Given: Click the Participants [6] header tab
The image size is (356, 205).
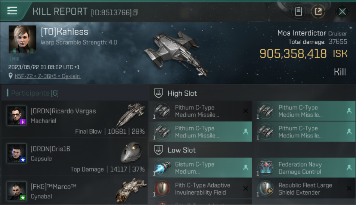Looking at the screenshot, I should pyautogui.click(x=35, y=93).
